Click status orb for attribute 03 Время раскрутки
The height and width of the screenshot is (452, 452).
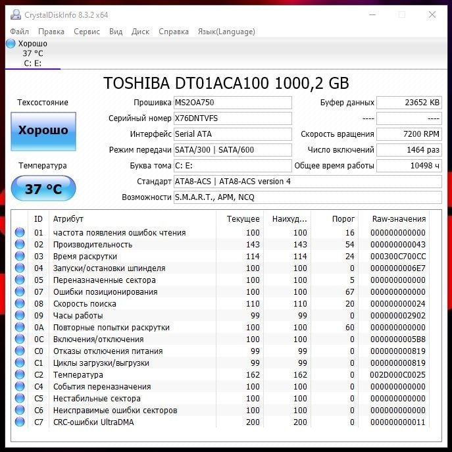click(20, 256)
